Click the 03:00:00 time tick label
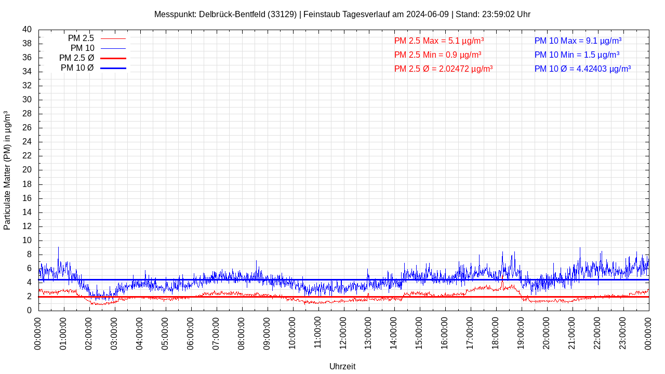665x374 pixels. point(115,332)
